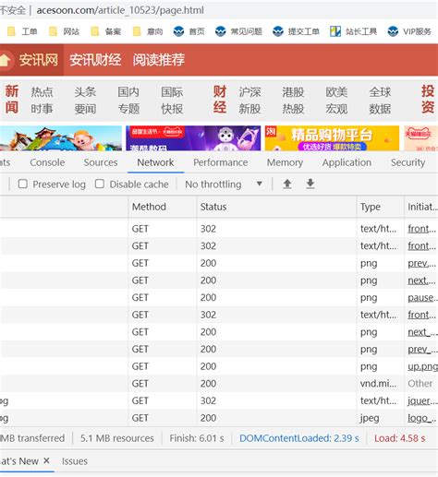The image size is (438, 477).
Task: Click the 精品购物平台 yellow banner ad
Action: (x=332, y=138)
